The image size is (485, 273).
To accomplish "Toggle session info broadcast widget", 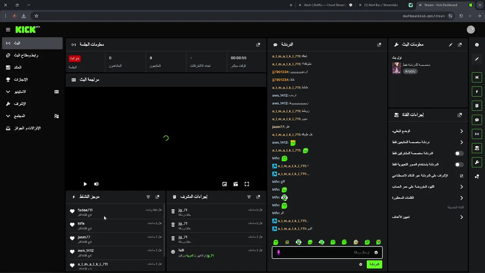I will [x=477, y=133].
